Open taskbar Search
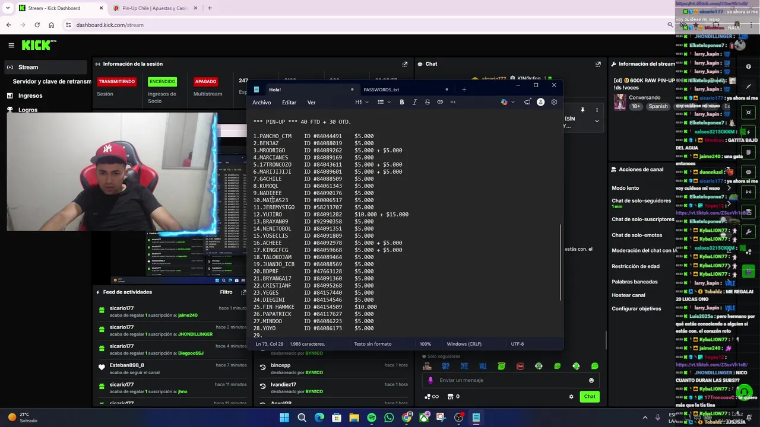Viewport: 760px width, 427px height. (302, 418)
